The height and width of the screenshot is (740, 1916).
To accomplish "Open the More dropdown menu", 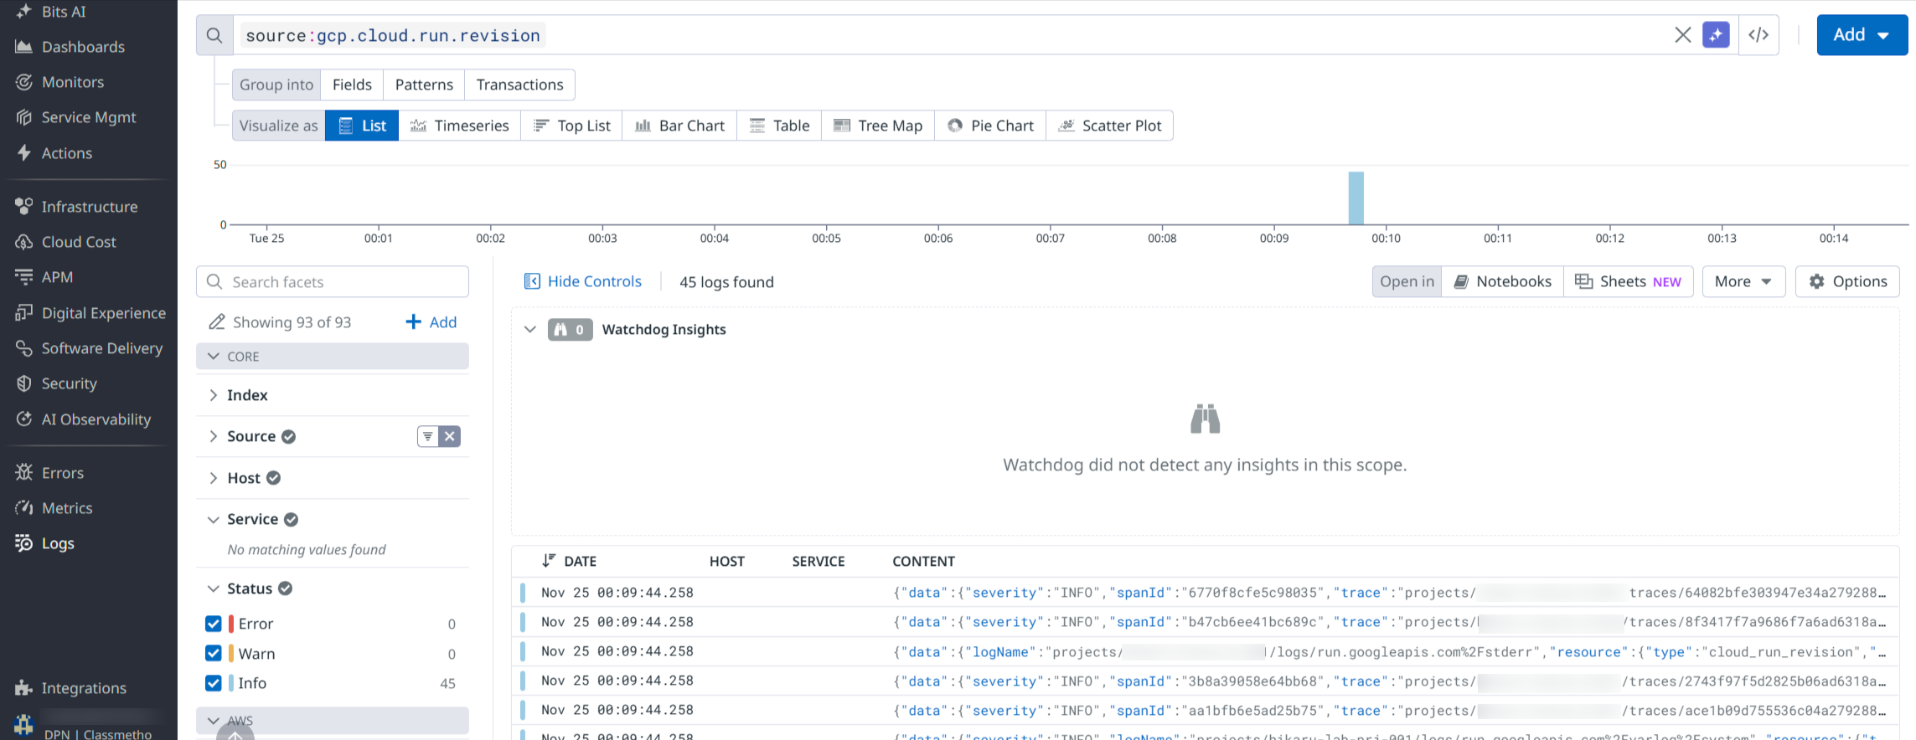I will [x=1743, y=281].
